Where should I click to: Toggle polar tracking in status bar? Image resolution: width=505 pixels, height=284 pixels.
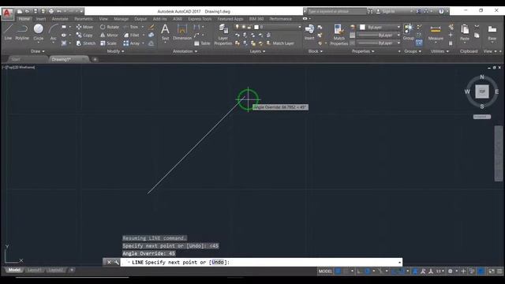point(367,271)
